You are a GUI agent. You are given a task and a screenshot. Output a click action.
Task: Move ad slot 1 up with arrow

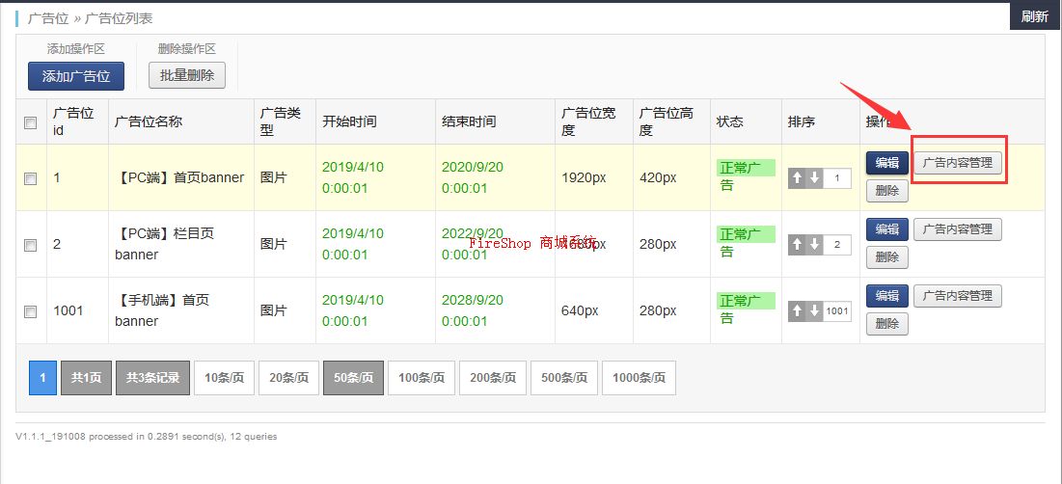point(797,178)
